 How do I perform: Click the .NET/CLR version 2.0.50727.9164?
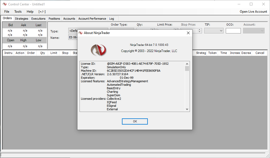point(117,74)
